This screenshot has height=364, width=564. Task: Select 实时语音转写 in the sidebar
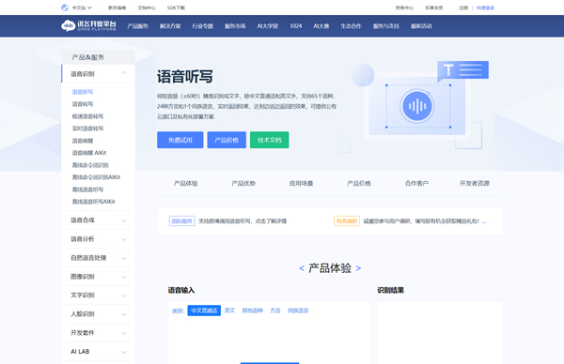[87, 129]
